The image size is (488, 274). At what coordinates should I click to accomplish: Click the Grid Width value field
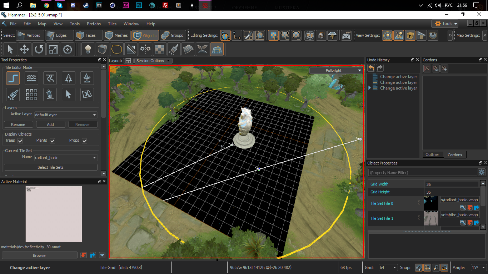(452, 184)
